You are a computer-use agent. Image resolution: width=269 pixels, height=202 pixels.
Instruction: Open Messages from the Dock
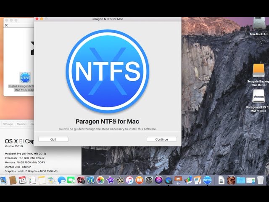[61, 181]
